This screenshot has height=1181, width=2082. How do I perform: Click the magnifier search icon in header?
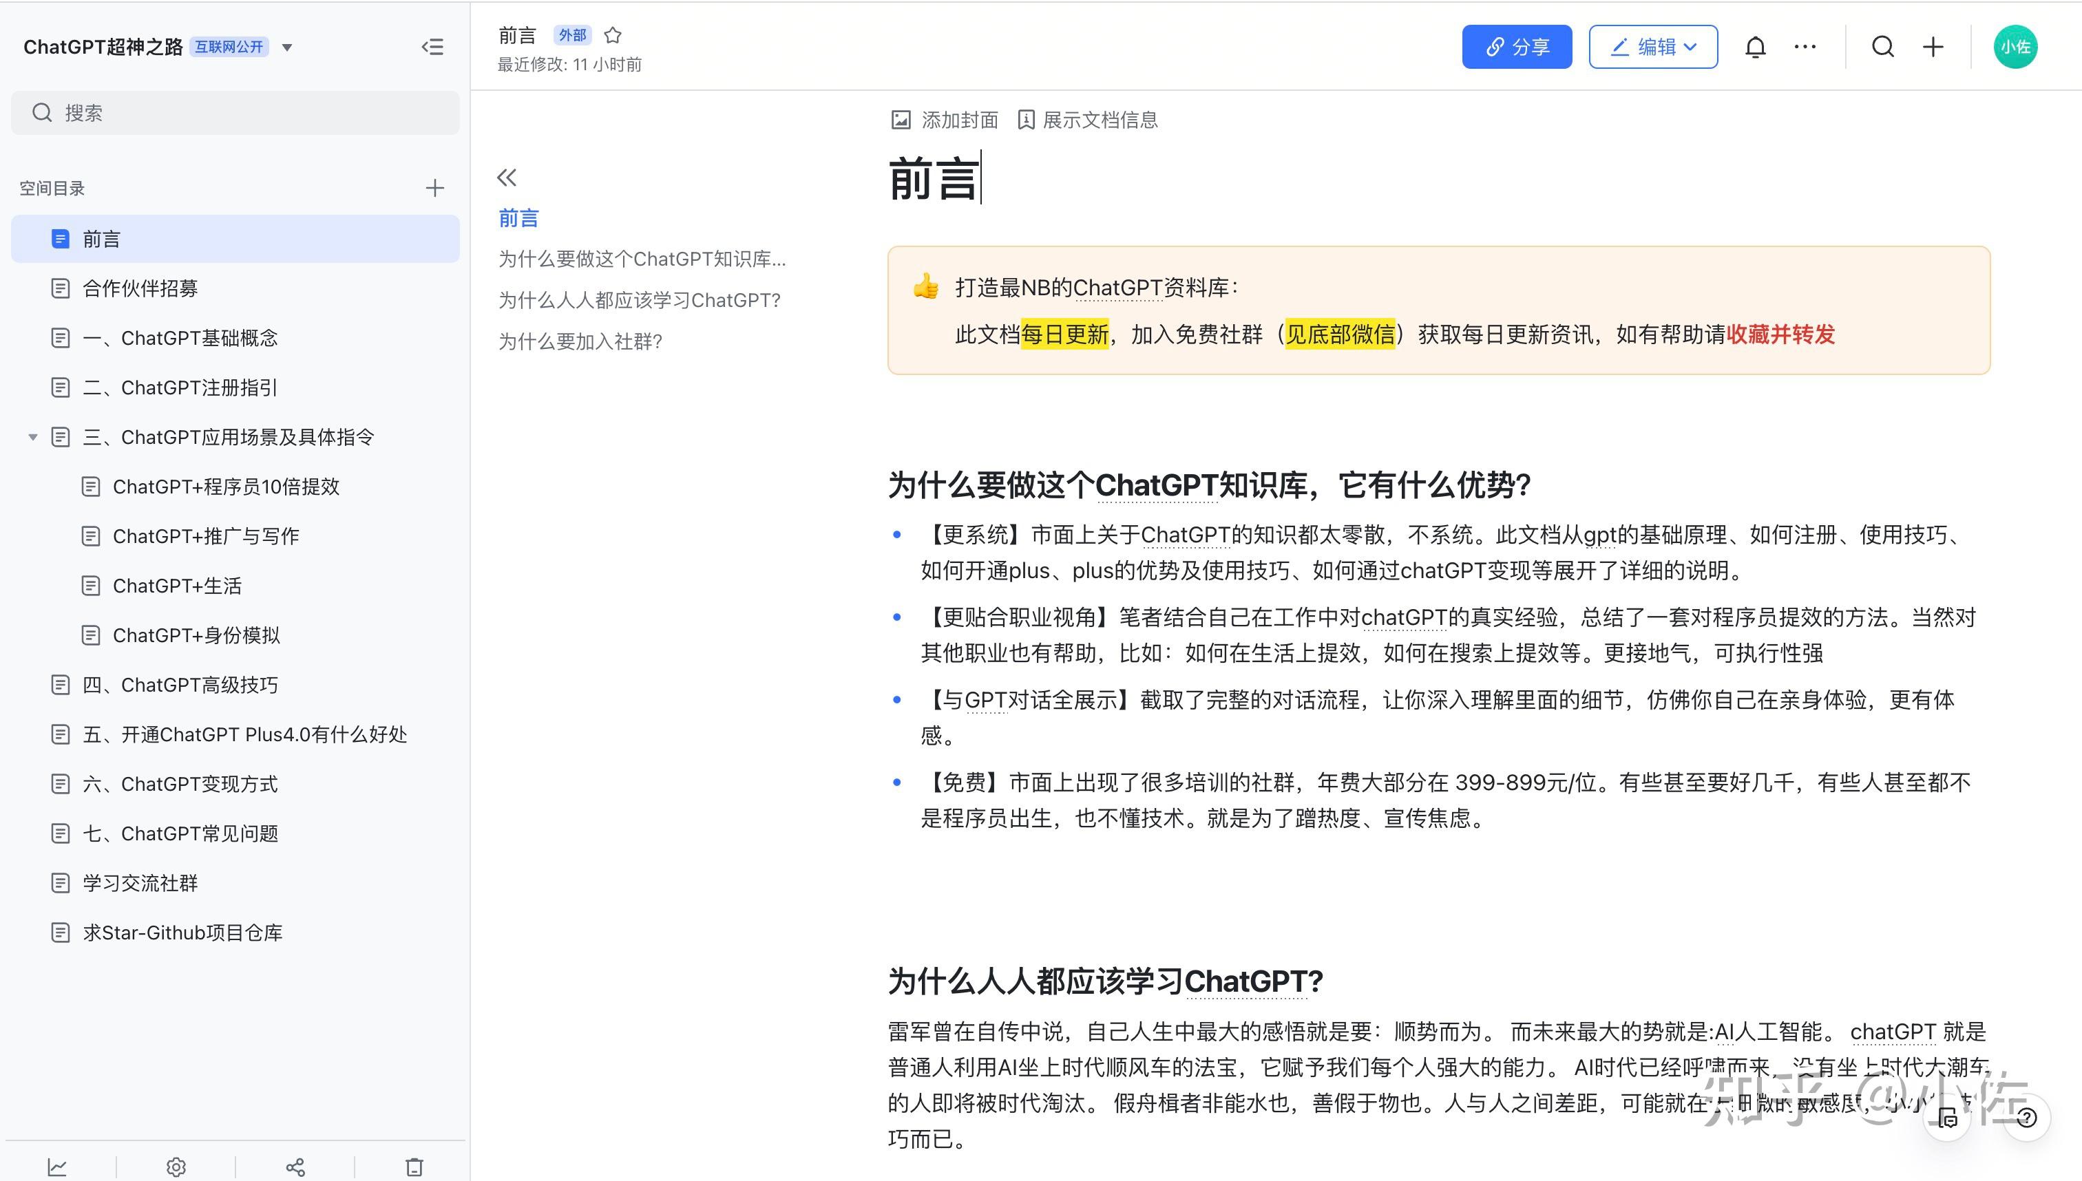tap(1882, 47)
